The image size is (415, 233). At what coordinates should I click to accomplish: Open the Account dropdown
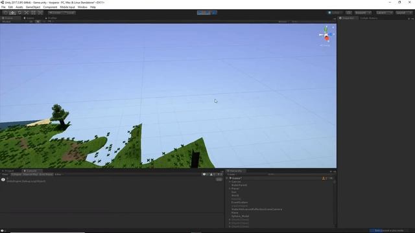(x=363, y=13)
